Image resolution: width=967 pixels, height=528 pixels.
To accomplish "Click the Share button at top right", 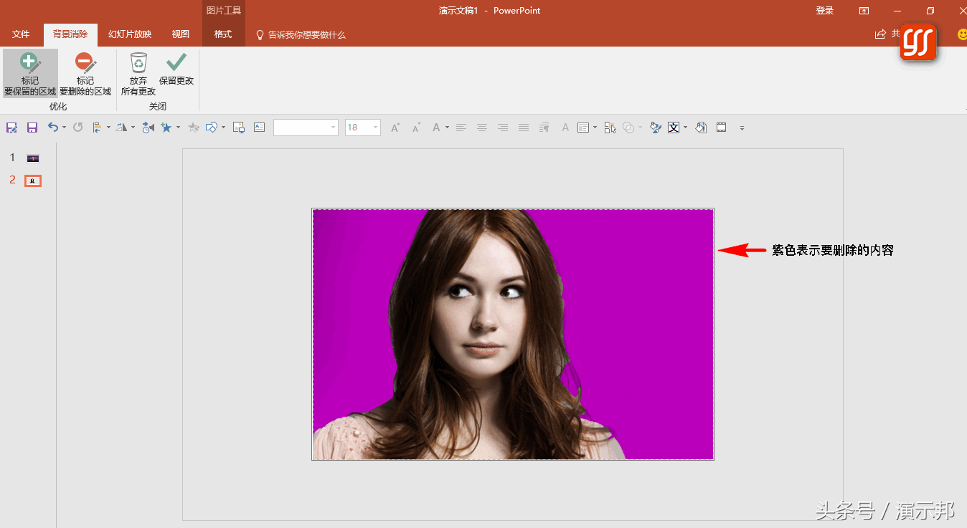I will click(x=887, y=34).
